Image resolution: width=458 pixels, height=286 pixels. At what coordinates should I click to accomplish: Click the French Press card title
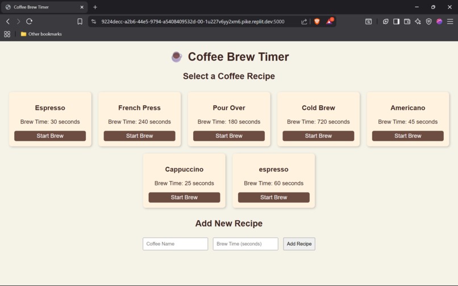point(139,108)
